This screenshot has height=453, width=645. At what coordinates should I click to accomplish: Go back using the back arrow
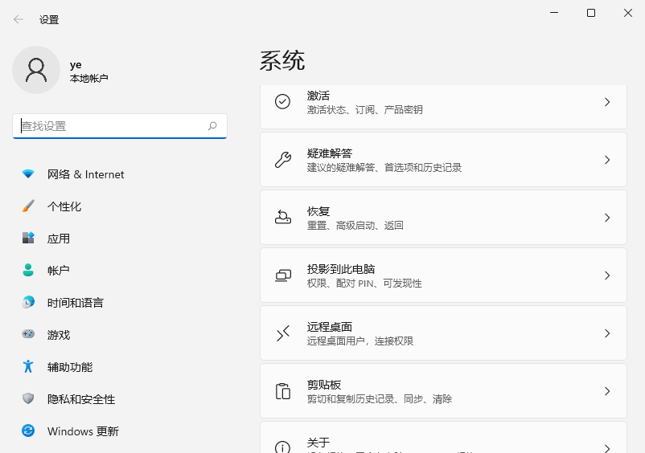(18, 19)
